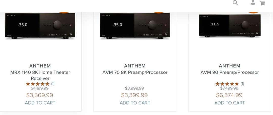Click the ANTHEM brand above AVM 90
The image size is (273, 115).
[x=230, y=66]
